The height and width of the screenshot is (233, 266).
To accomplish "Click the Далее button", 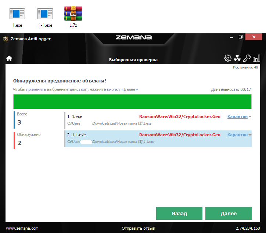I will [x=228, y=213].
